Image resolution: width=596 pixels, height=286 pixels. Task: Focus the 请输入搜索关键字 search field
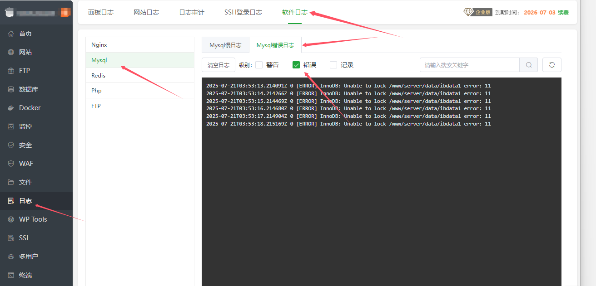coord(470,65)
